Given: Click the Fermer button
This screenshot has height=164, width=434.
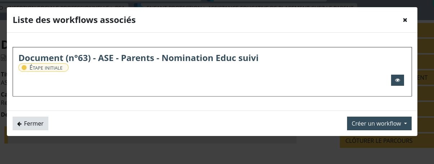Looking at the screenshot, I should [x=30, y=123].
